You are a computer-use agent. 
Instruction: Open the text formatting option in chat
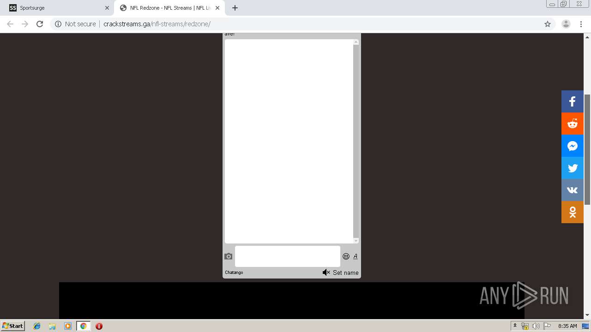[356, 256]
